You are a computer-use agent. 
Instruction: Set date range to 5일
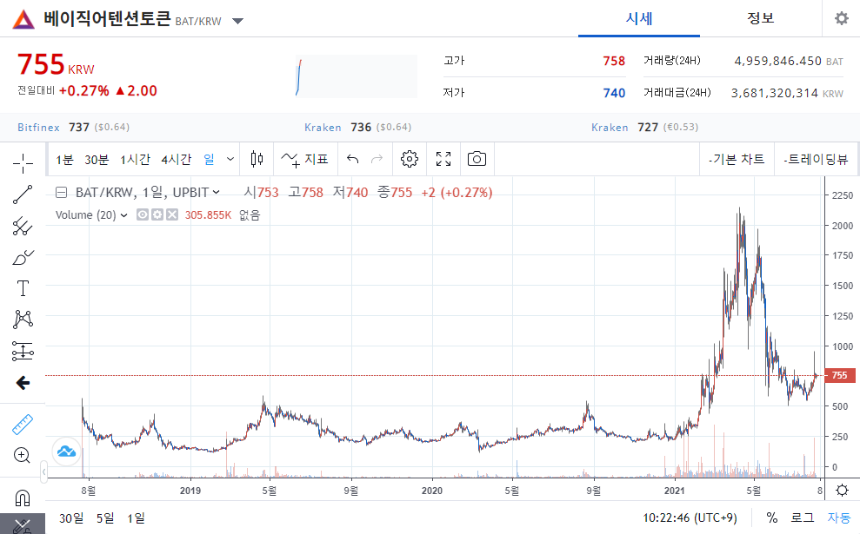point(105,518)
